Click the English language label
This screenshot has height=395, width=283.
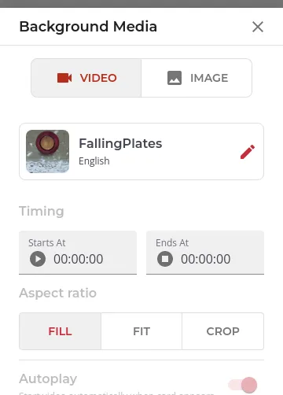pyautogui.click(x=94, y=161)
